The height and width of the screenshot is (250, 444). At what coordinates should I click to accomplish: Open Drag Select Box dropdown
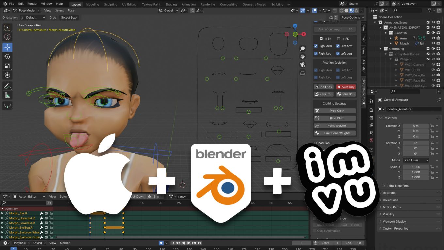pos(69,18)
